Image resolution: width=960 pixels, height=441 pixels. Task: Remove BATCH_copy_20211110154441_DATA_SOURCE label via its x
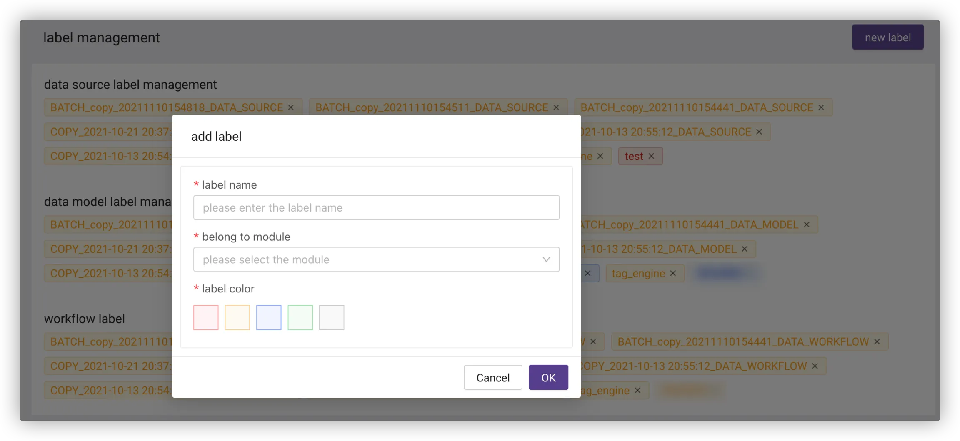[821, 107]
